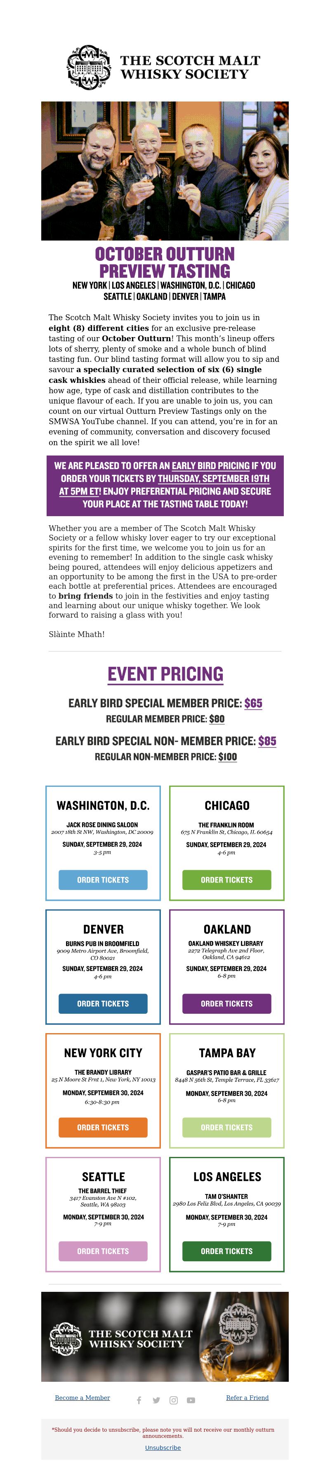
Task: Order tickets for New York City
Action: point(103,1127)
